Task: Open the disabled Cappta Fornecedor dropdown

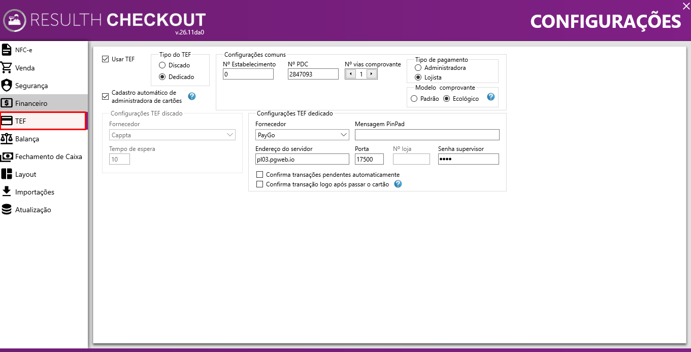Action: [172, 135]
